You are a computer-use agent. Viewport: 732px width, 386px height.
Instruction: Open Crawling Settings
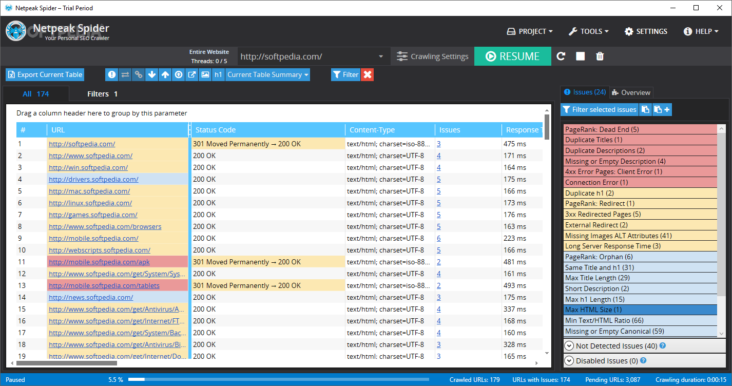[x=433, y=56]
